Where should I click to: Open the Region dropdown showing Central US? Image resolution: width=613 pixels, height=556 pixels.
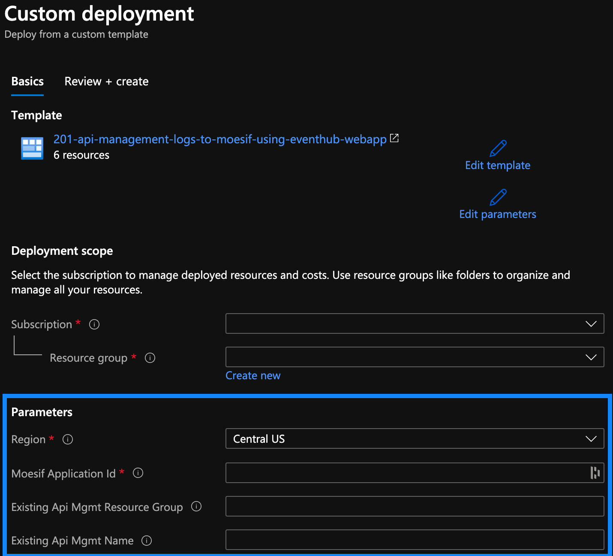[x=591, y=438]
